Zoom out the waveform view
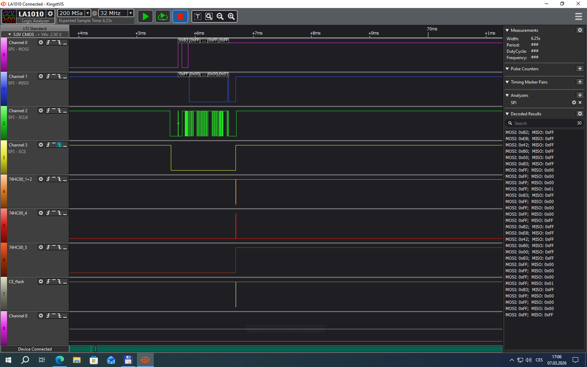Screen dimensions: 587x367 220,17
